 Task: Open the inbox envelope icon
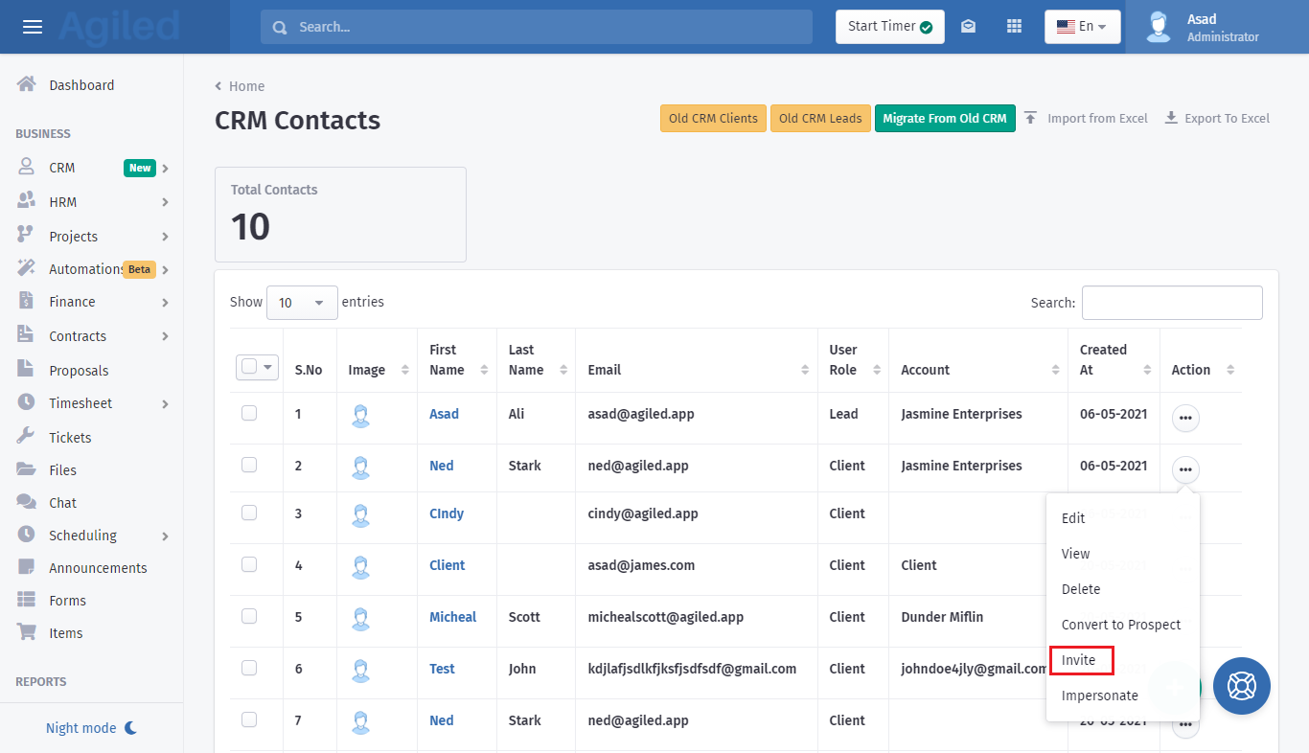[968, 27]
